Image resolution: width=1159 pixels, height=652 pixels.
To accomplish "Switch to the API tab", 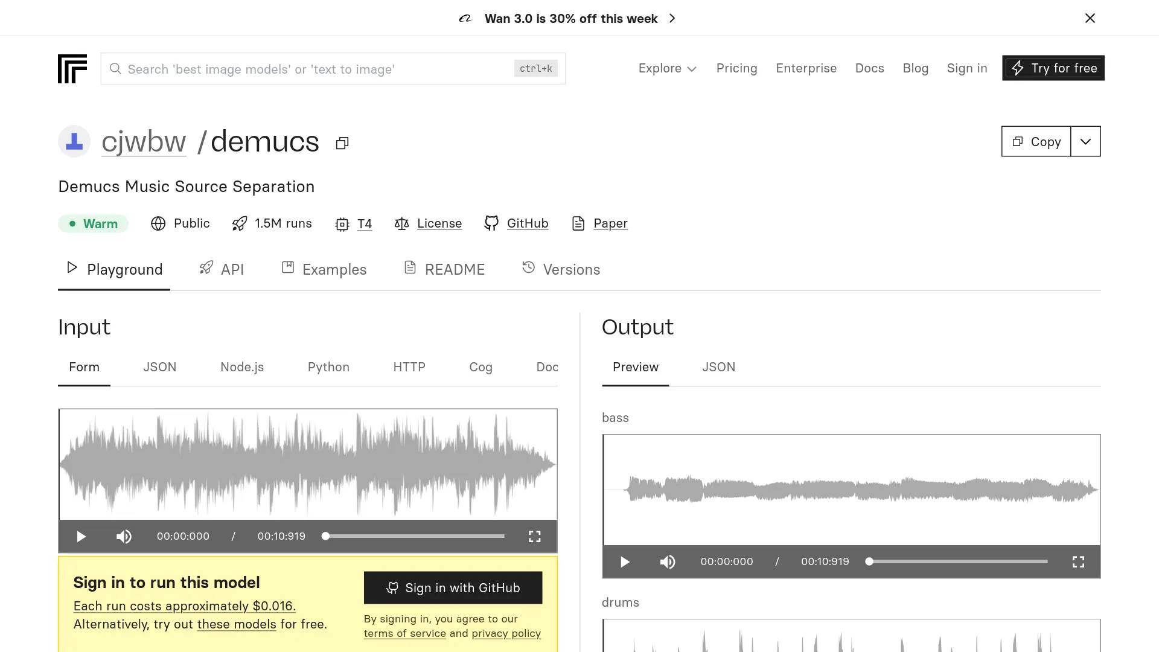I will 222,269.
